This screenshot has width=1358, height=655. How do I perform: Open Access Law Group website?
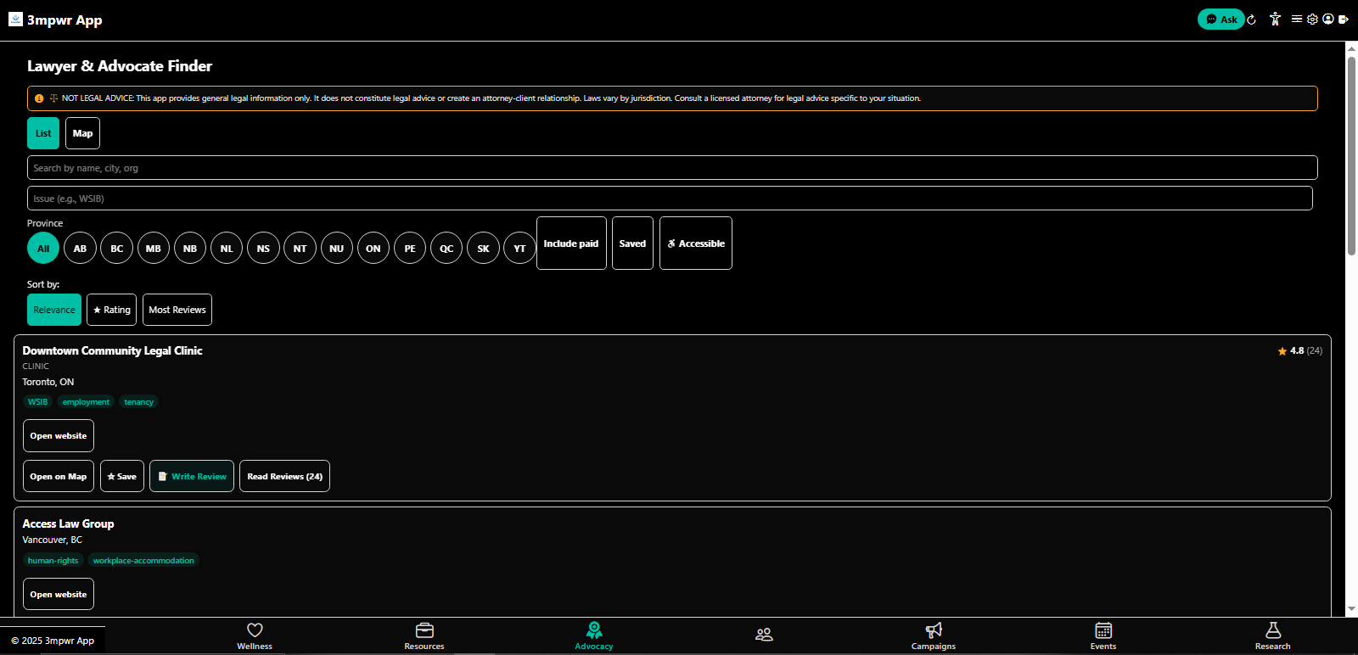tap(59, 594)
